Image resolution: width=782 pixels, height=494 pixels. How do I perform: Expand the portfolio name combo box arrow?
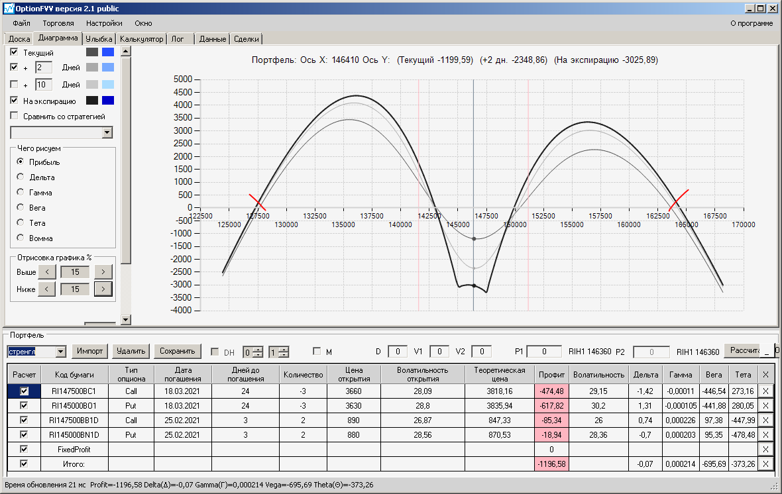click(61, 352)
